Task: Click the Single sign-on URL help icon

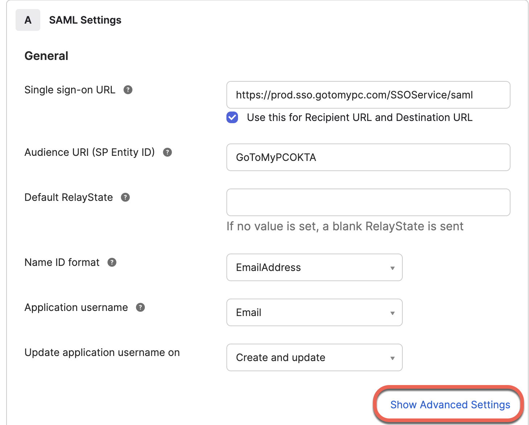Action: pos(128,90)
